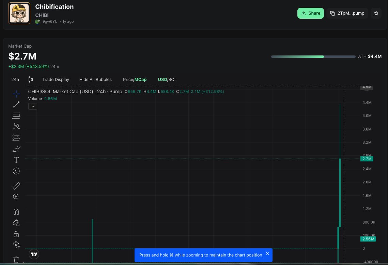The height and width of the screenshot is (265, 388).
Task: Toggle stay in drawing mode pencil-lock
Action: pos(16,223)
